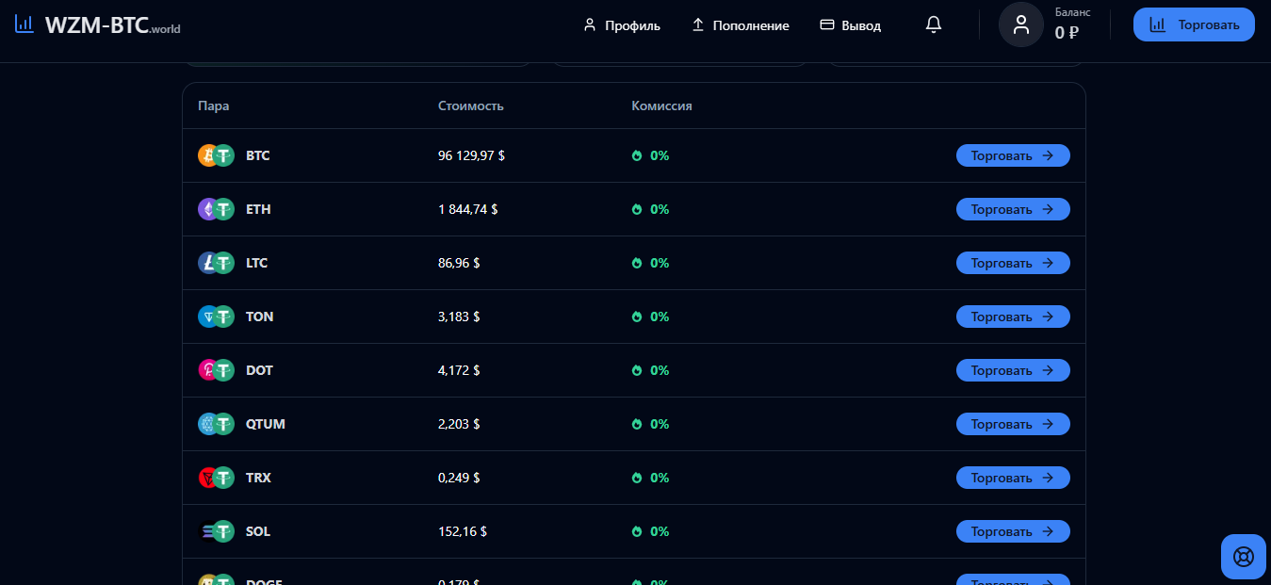Click Торговать in the TRX row

(1013, 478)
